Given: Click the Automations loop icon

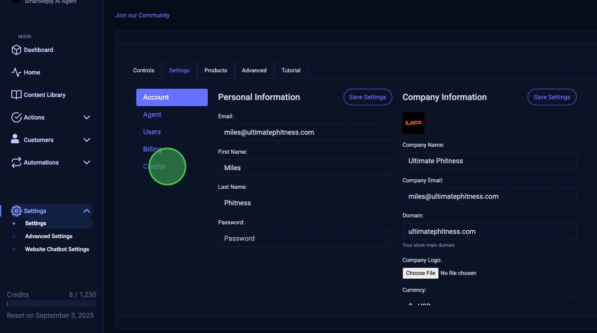Looking at the screenshot, I should click(16, 162).
